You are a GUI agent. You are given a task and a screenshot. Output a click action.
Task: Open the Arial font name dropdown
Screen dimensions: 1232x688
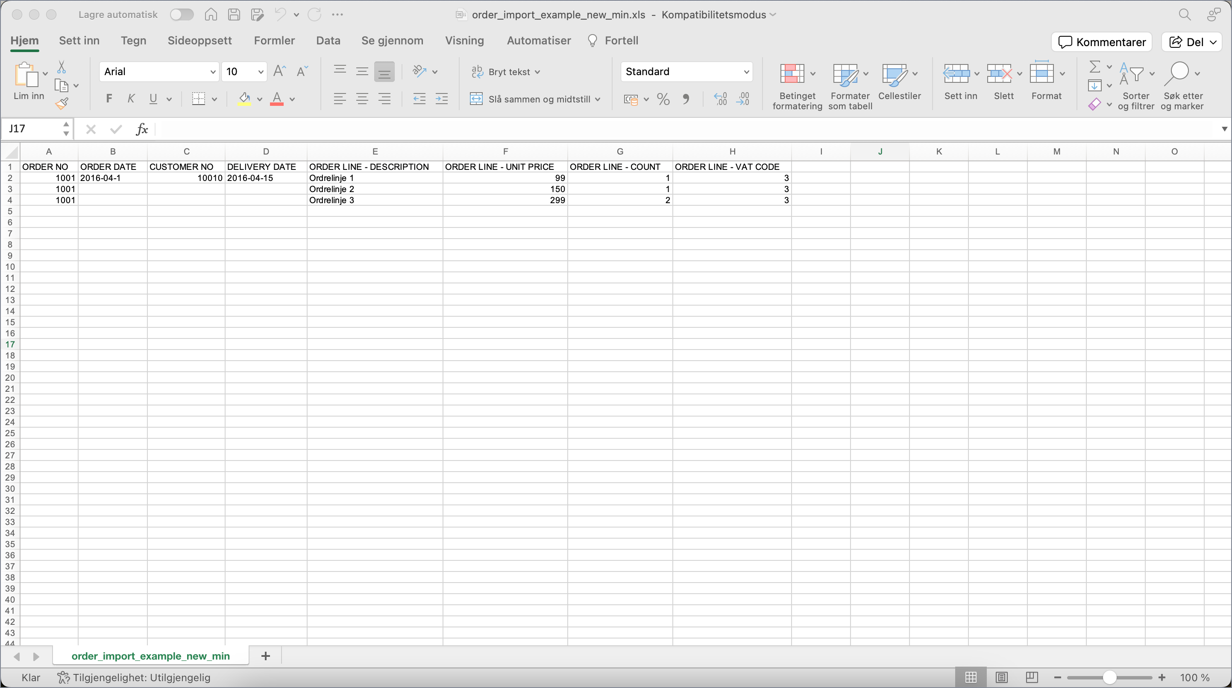213,72
